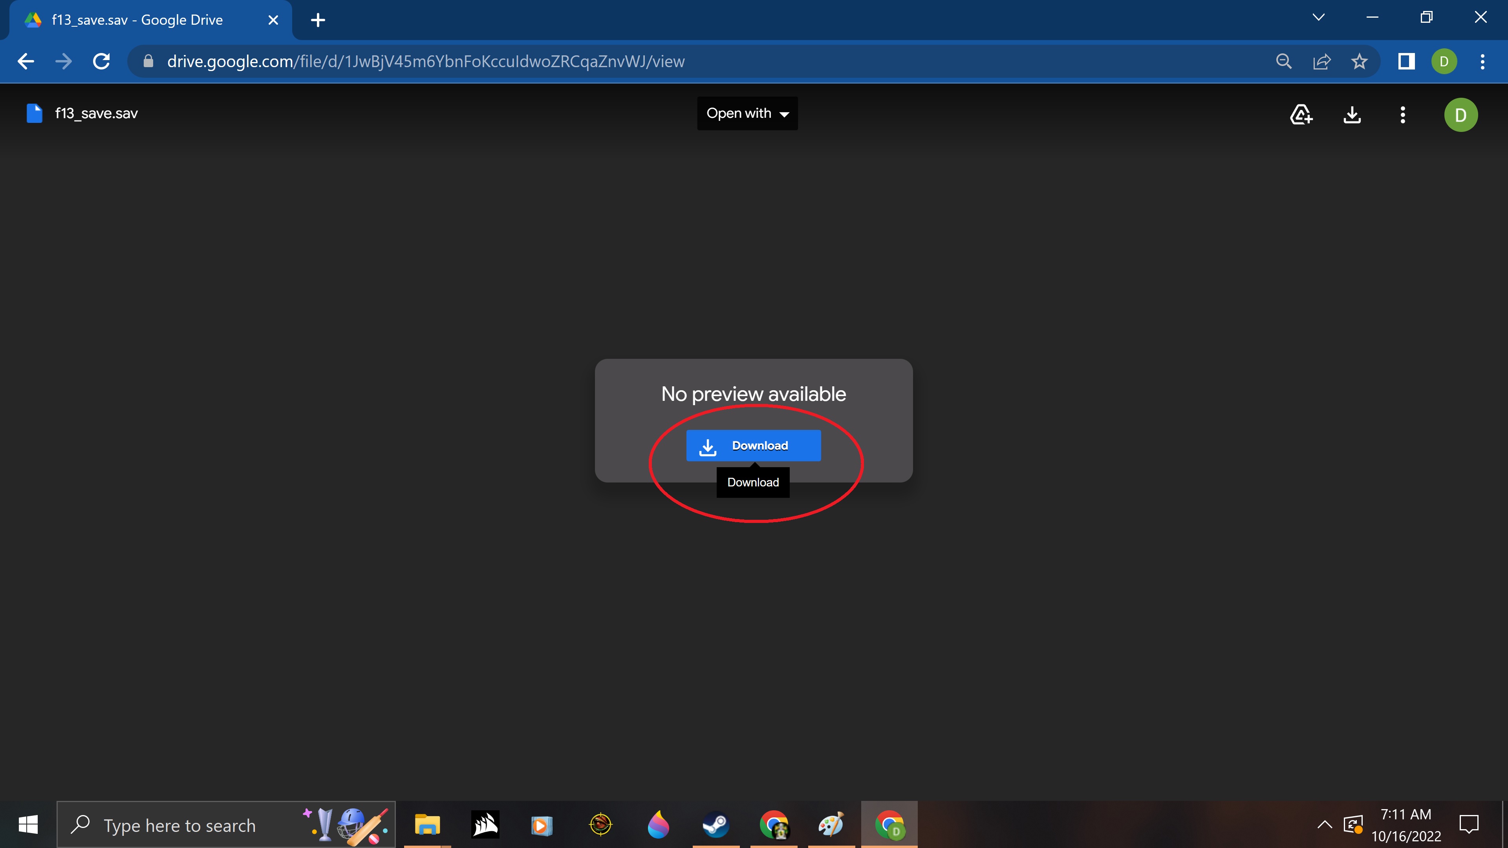Reload the current page
1508x848 pixels.
tap(101, 62)
